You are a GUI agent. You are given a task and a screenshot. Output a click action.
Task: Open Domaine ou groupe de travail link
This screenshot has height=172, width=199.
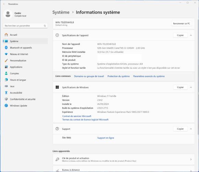coord(89,76)
